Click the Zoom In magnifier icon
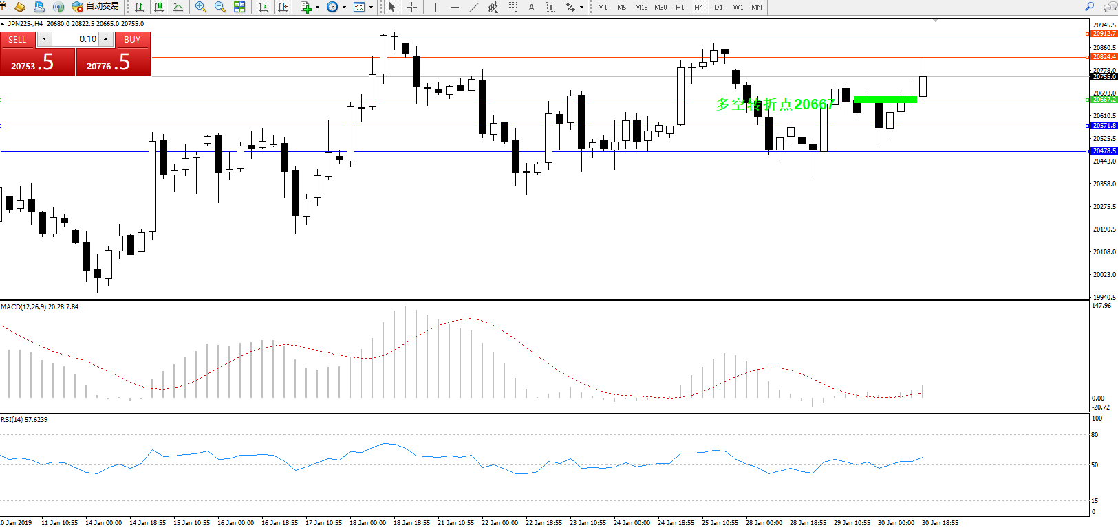 coord(201,7)
